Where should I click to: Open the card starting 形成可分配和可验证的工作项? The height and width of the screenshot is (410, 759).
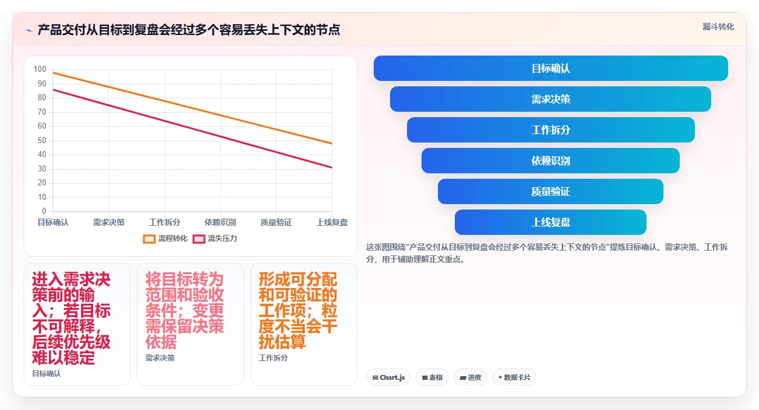(304, 324)
